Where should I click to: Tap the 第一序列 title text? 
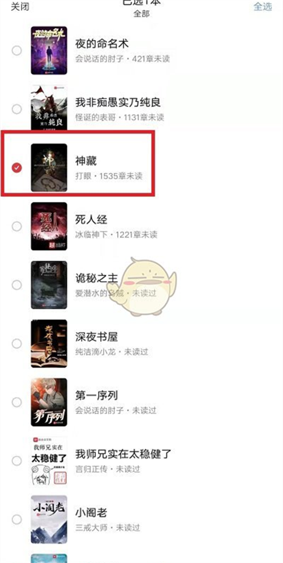click(x=97, y=396)
